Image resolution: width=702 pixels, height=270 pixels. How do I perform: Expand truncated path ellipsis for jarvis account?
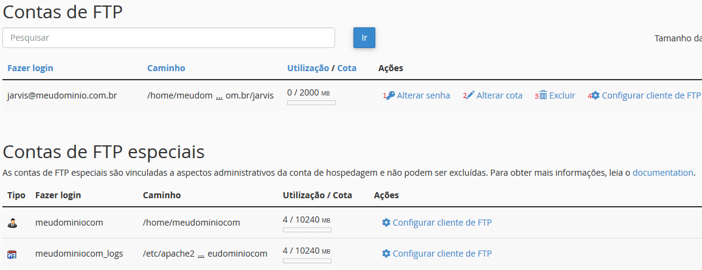point(219,96)
